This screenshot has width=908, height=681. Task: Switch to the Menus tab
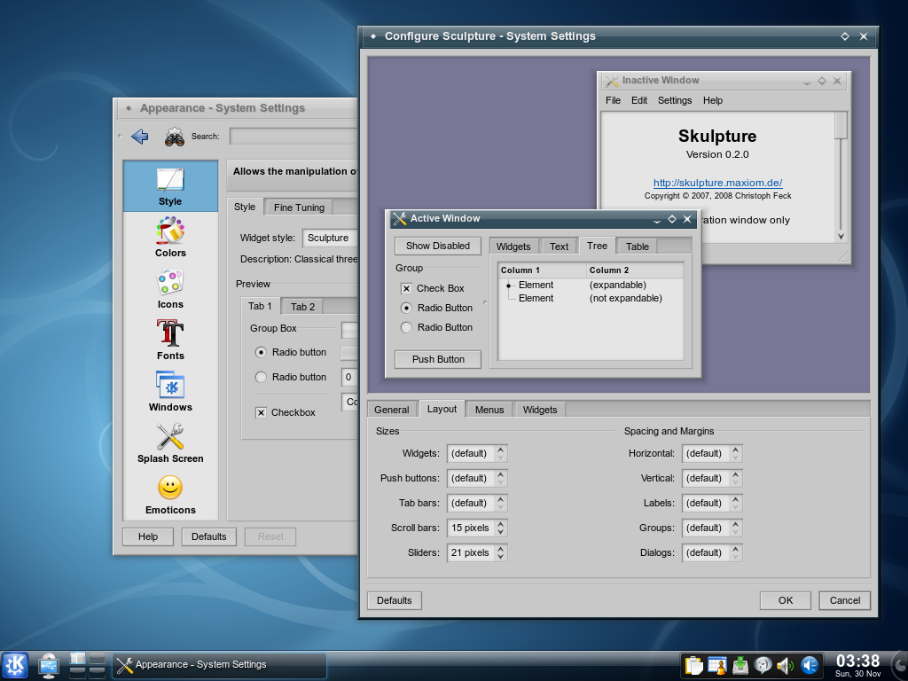coord(489,410)
